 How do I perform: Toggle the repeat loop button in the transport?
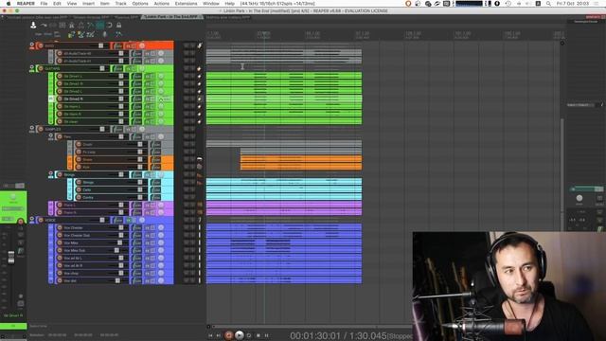pyautogui.click(x=248, y=335)
